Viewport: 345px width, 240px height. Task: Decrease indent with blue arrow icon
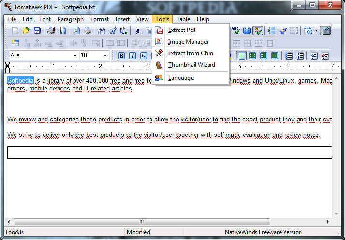[x=314, y=56]
